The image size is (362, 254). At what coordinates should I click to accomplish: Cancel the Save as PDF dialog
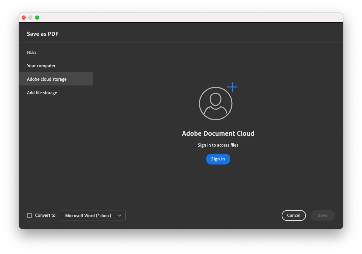(294, 215)
